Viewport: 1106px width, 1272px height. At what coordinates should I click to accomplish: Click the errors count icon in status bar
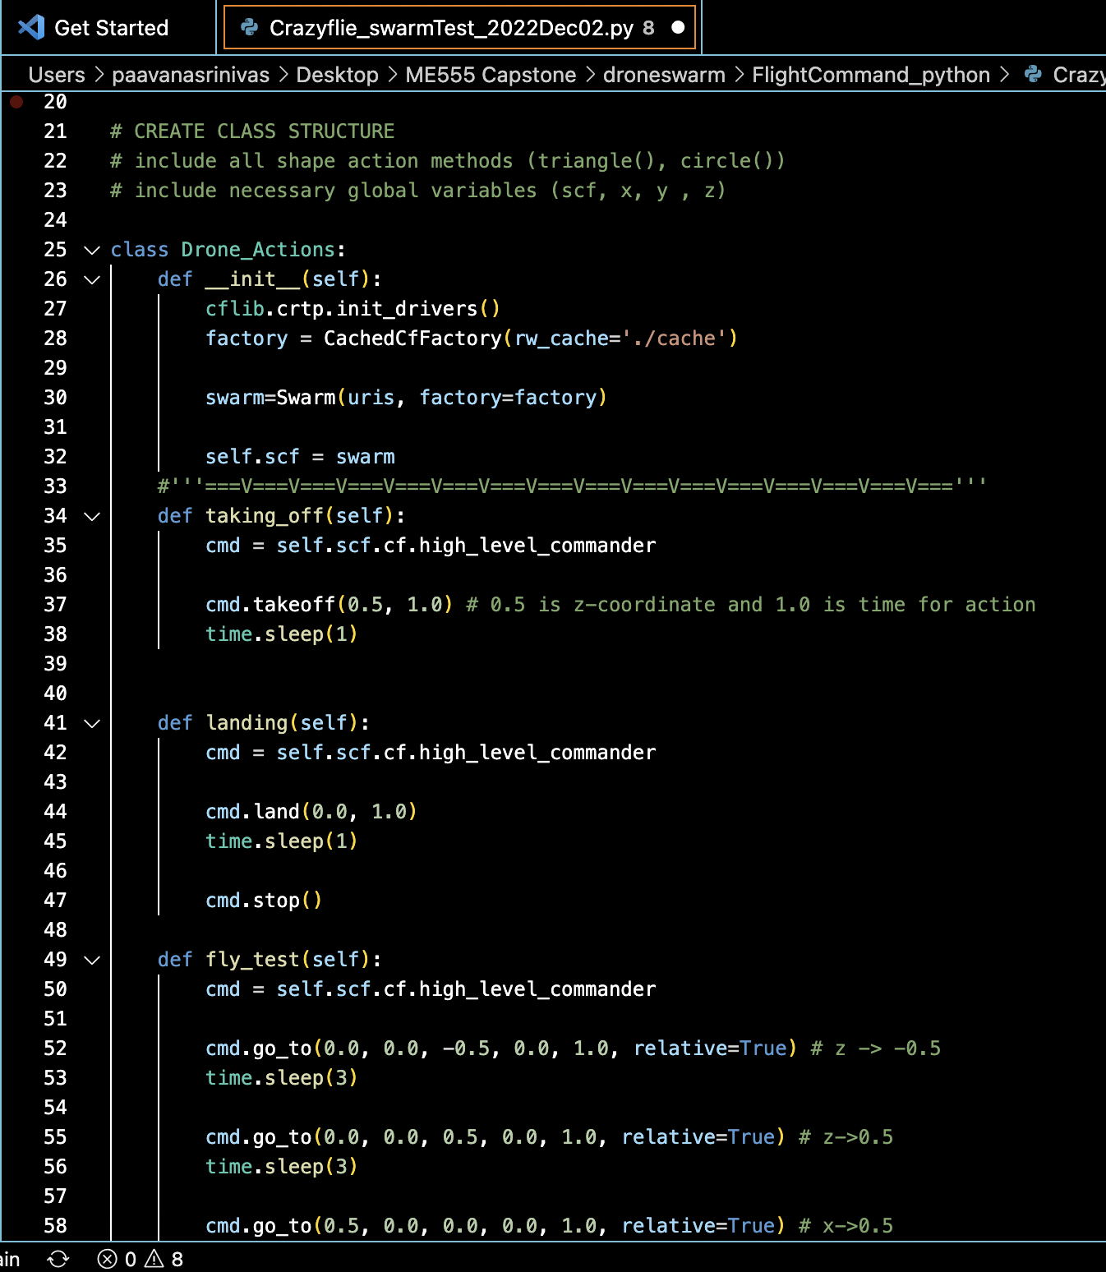coord(108,1259)
